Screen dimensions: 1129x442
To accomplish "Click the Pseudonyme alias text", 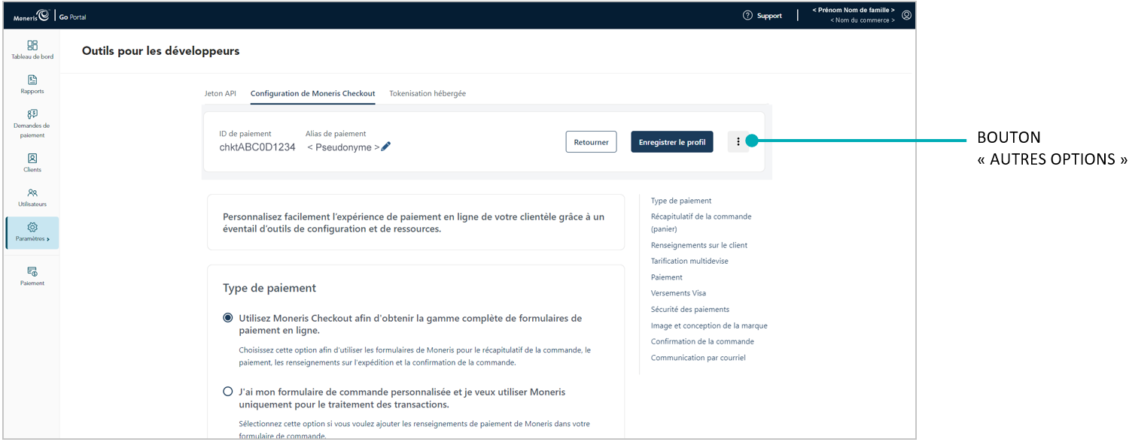I will pos(343,147).
